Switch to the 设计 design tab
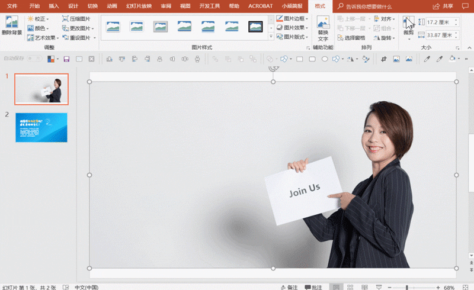Image resolution: width=474 pixels, height=290 pixels. [x=73, y=6]
